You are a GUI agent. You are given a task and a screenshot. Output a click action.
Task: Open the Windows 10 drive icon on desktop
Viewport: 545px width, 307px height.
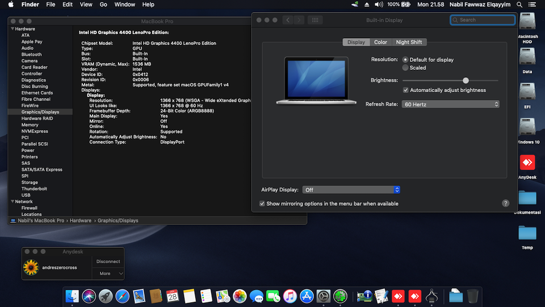[x=527, y=127]
